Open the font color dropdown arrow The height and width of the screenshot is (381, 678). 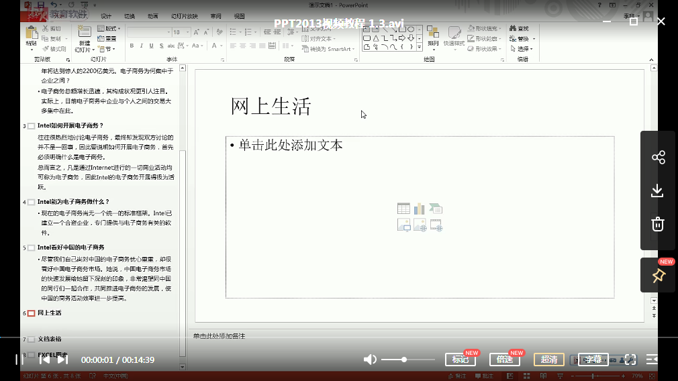222,46
